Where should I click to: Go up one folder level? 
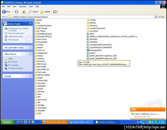point(24,12)
